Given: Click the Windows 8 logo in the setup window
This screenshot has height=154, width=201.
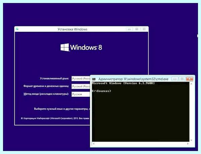Looking at the screenshot, I should (x=81, y=47).
